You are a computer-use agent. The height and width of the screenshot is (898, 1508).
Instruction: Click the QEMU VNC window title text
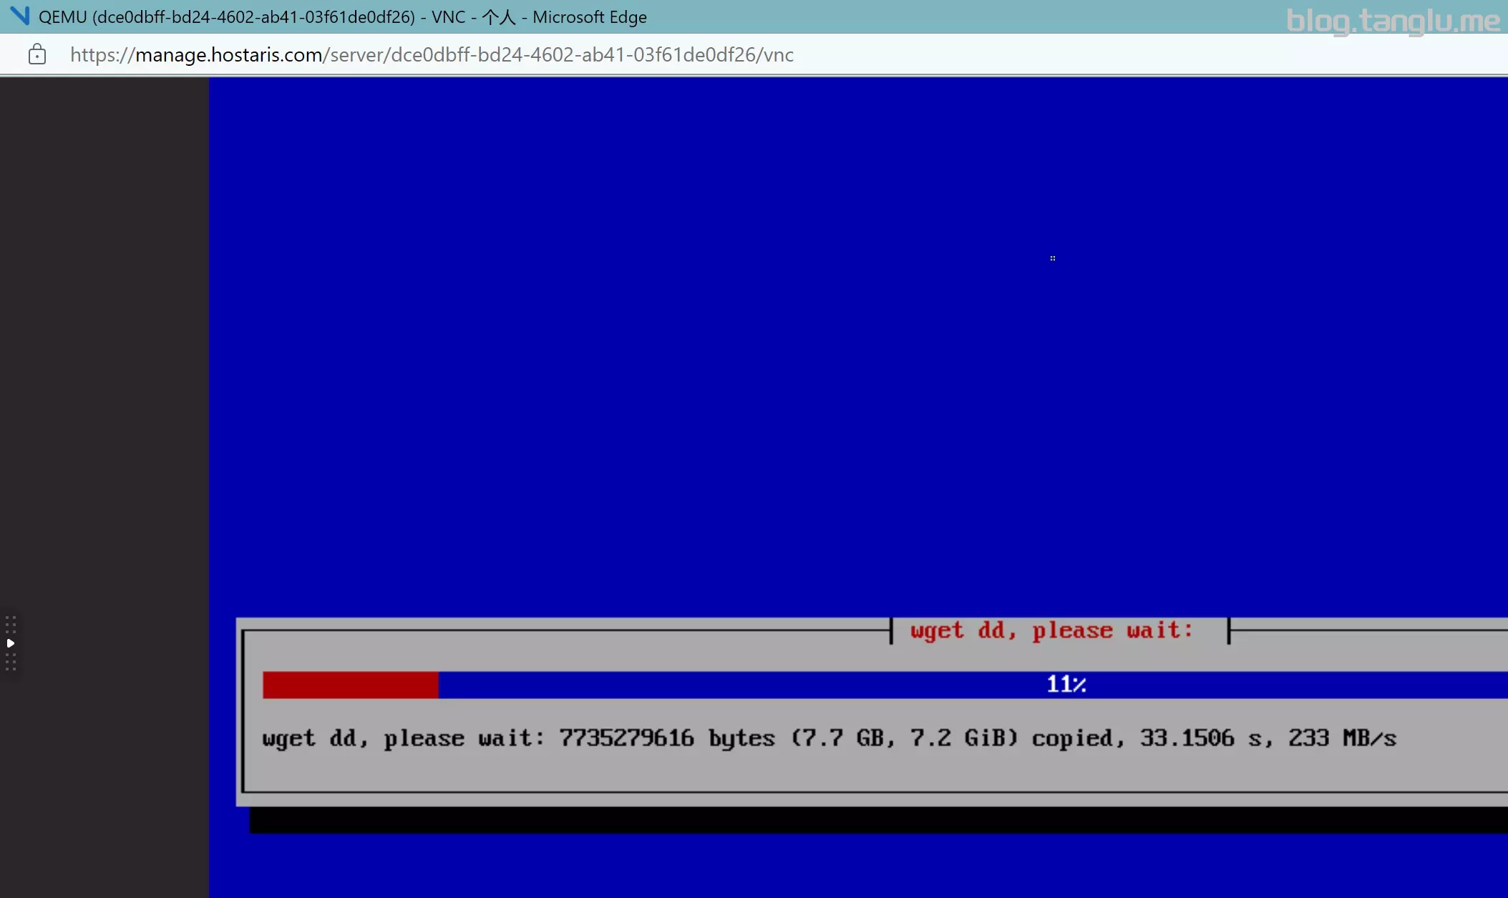(x=343, y=17)
